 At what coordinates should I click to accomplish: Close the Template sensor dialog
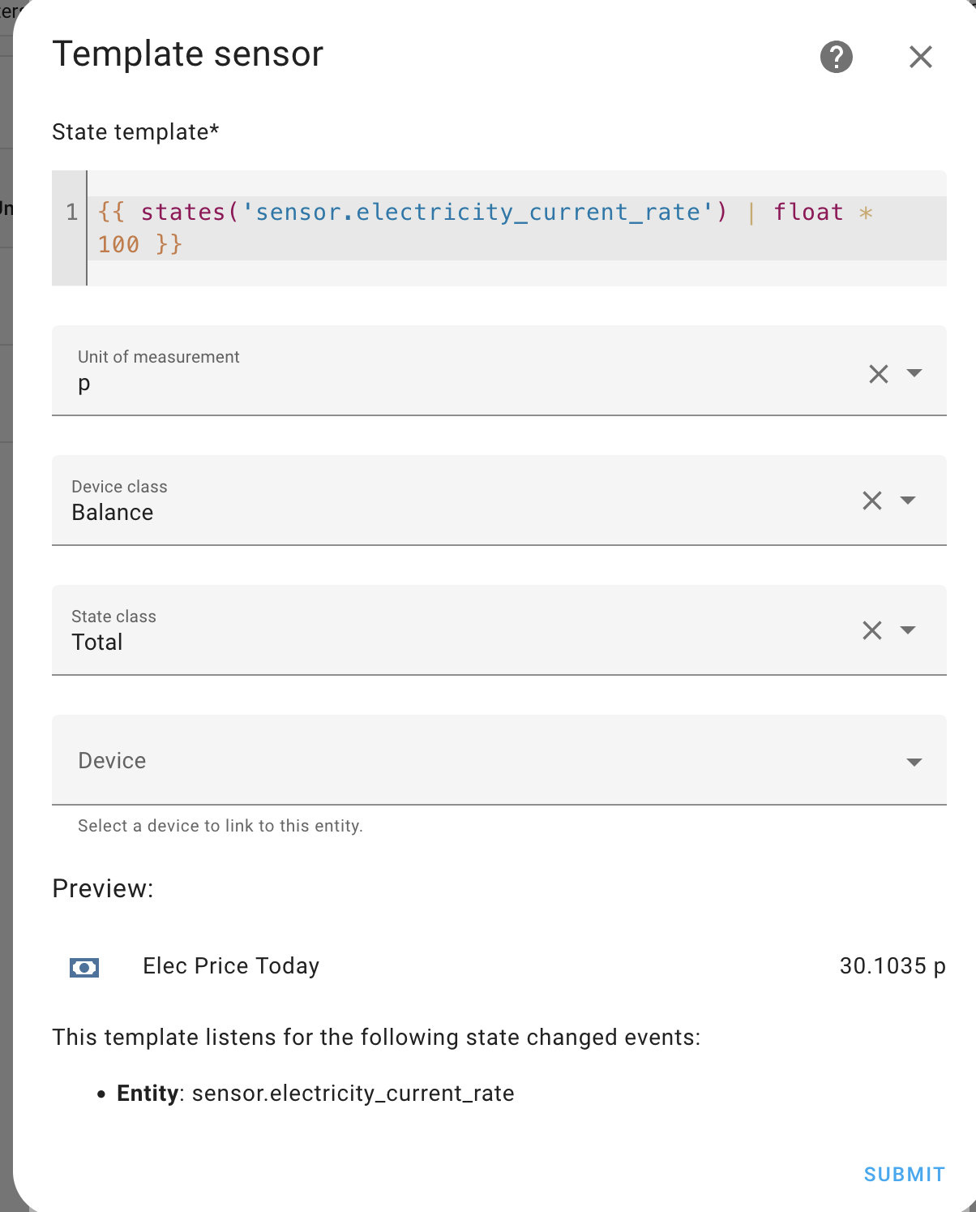point(920,57)
